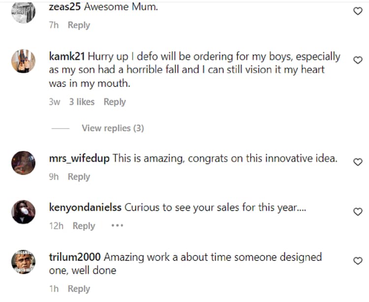Heart the mrs_wifedup comment
This screenshot has width=369, height=302.
[x=358, y=162]
